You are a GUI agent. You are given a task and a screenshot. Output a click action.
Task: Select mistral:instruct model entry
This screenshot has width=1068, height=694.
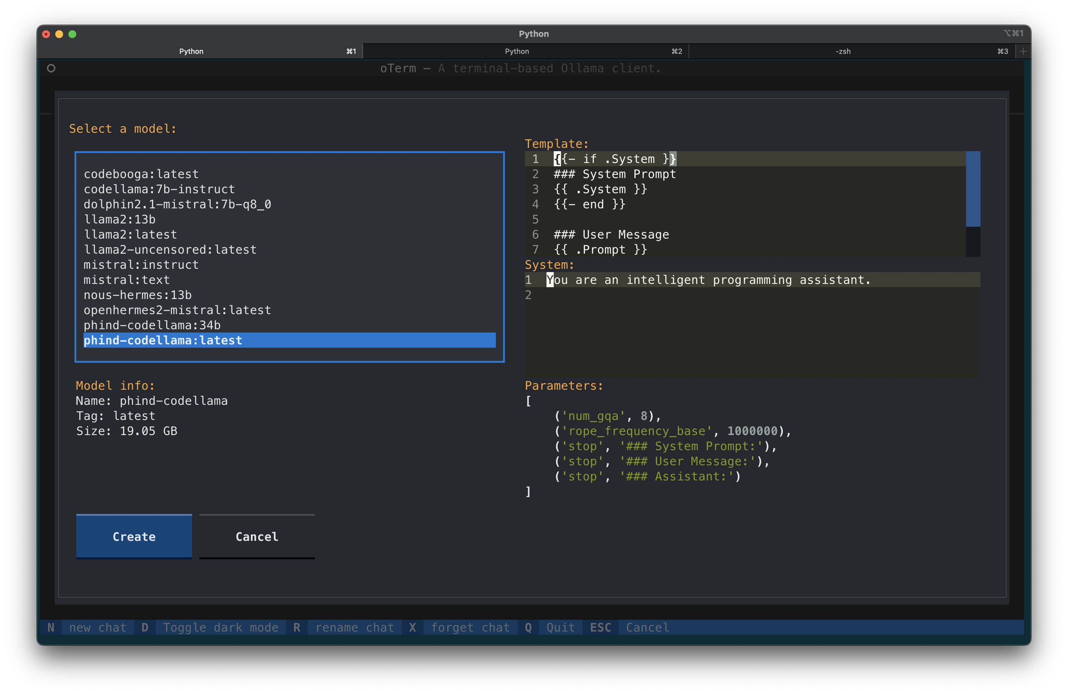(141, 265)
